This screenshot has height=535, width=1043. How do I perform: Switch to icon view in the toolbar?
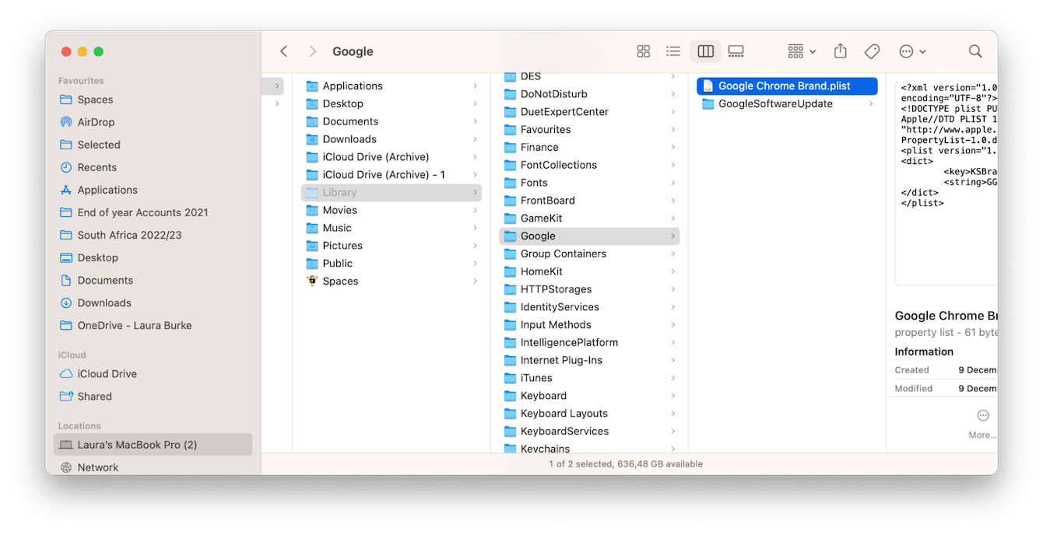pos(643,51)
